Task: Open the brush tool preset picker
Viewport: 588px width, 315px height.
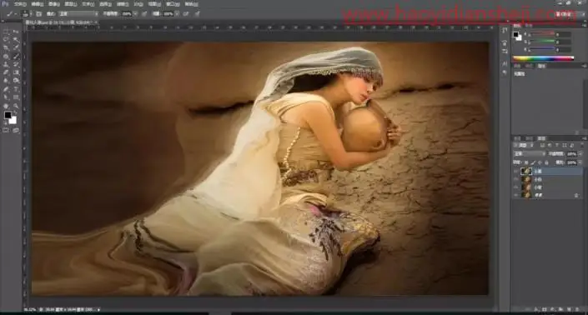Action: pyautogui.click(x=11, y=14)
